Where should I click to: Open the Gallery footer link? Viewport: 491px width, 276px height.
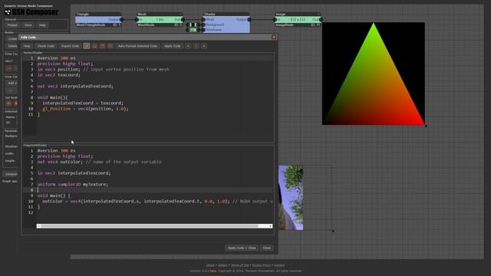click(x=222, y=265)
